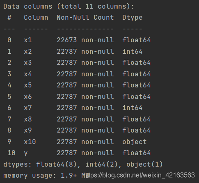The width and height of the screenshot is (199, 183).
Task: Click the int64 dtype in row x2
Action: click(133, 52)
